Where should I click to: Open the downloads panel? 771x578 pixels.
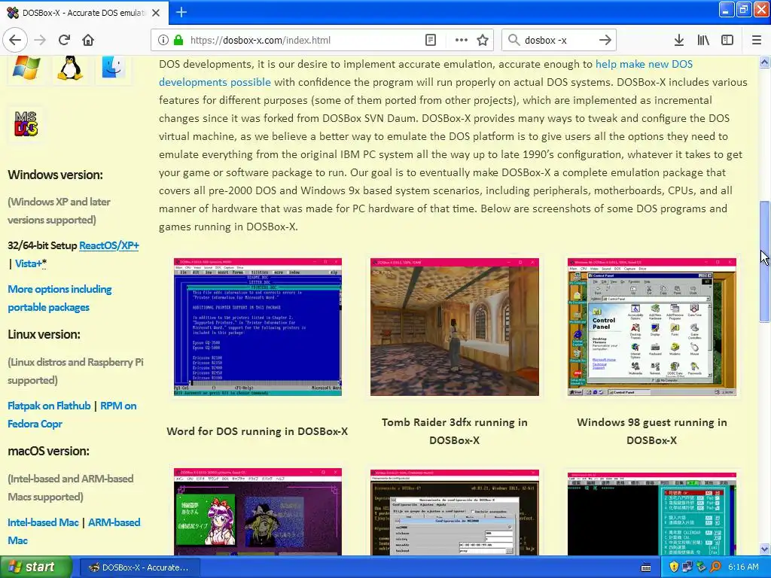pos(679,41)
